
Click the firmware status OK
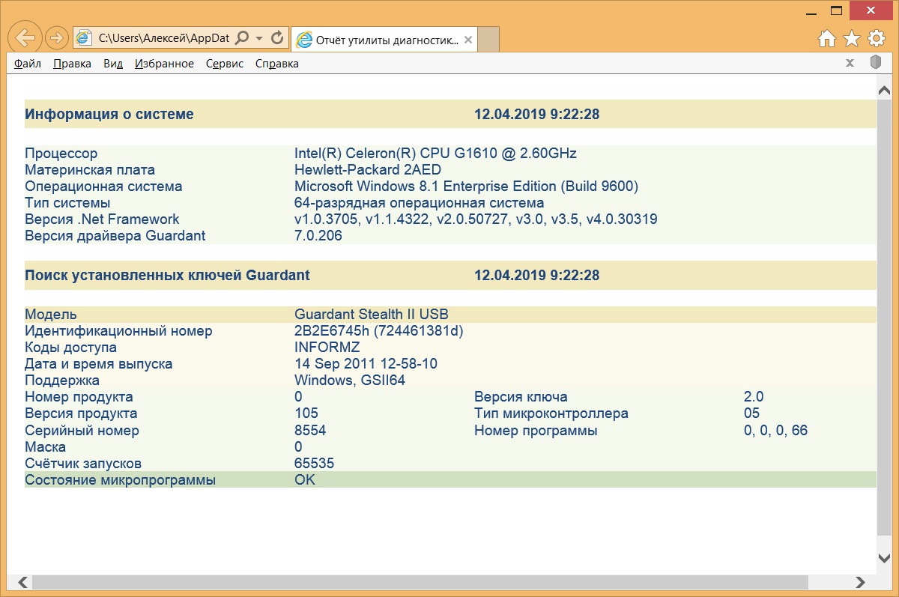pos(305,480)
